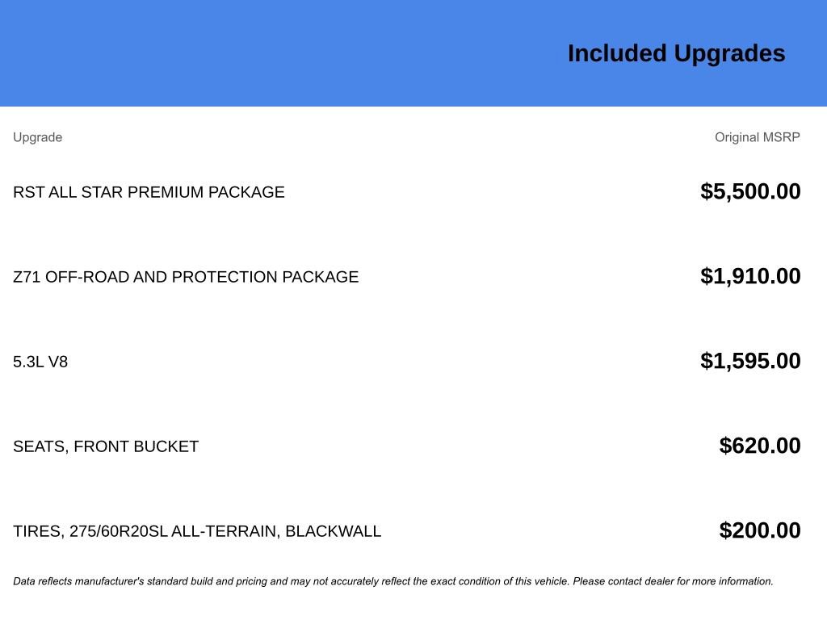Select the TIRES, 275/60R20SL ALL-TERRAIN, BLACKWALL upgrade
The height and width of the screenshot is (620, 827).
[x=197, y=531]
